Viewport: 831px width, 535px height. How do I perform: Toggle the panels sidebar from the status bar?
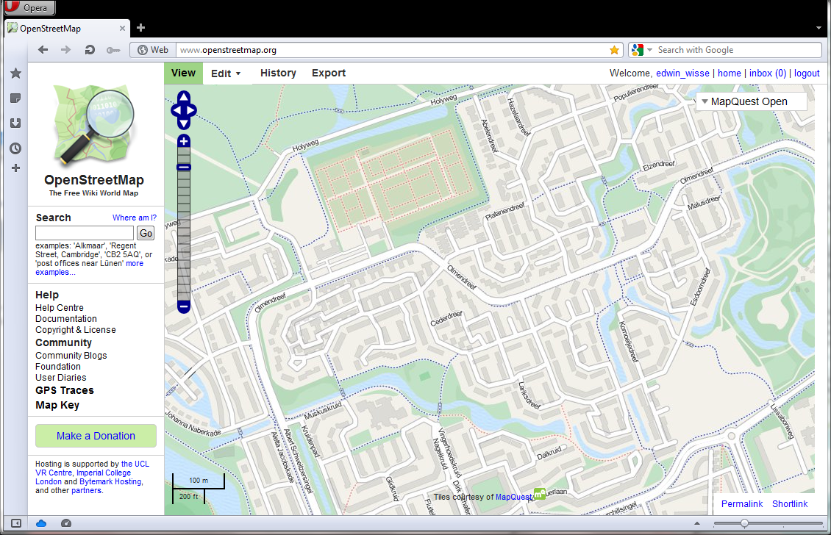tap(16, 523)
